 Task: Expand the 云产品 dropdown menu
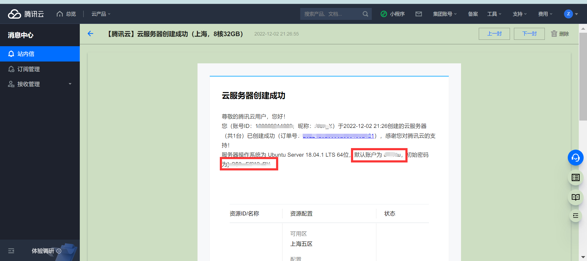(x=101, y=14)
